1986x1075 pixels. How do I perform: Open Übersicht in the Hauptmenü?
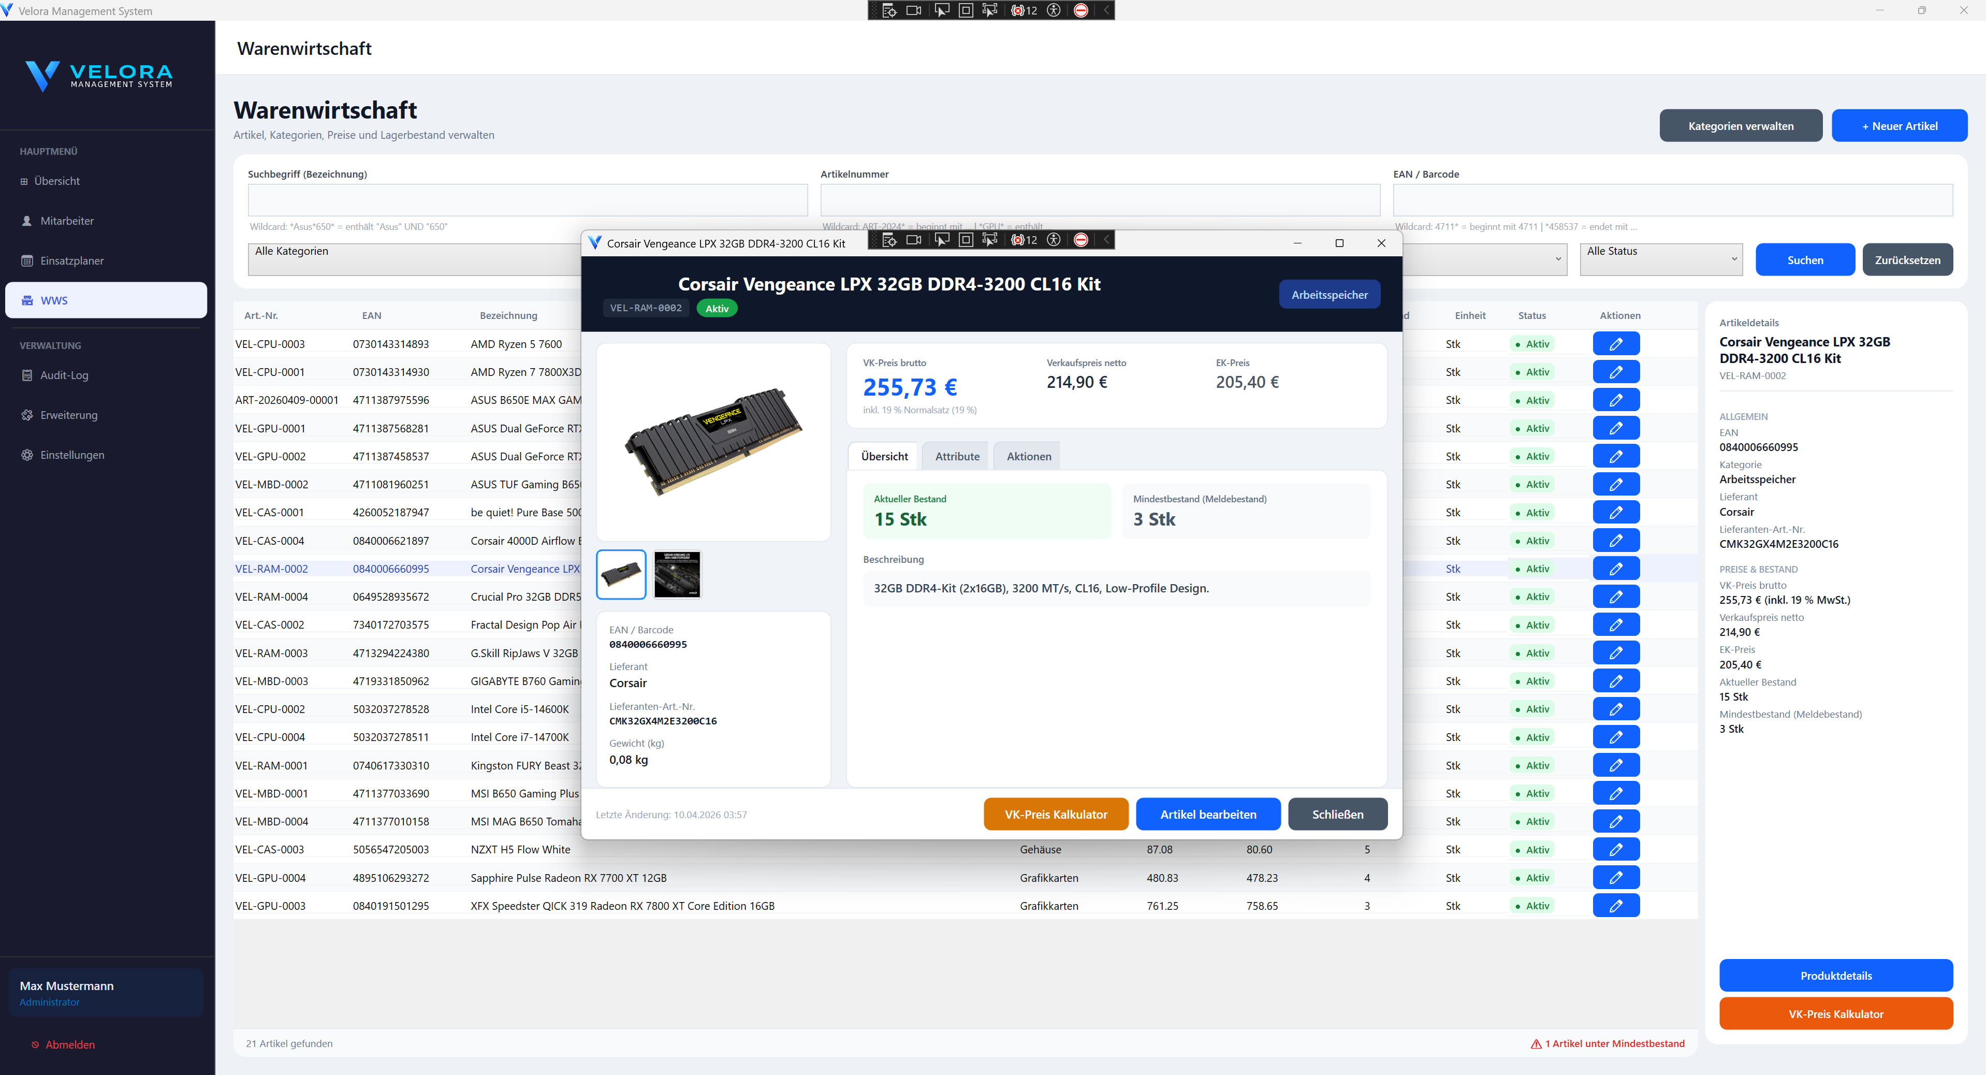pyautogui.click(x=56, y=180)
